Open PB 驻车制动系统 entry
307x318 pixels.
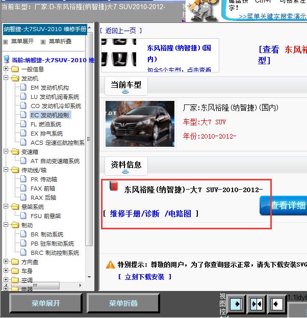pos(53,244)
